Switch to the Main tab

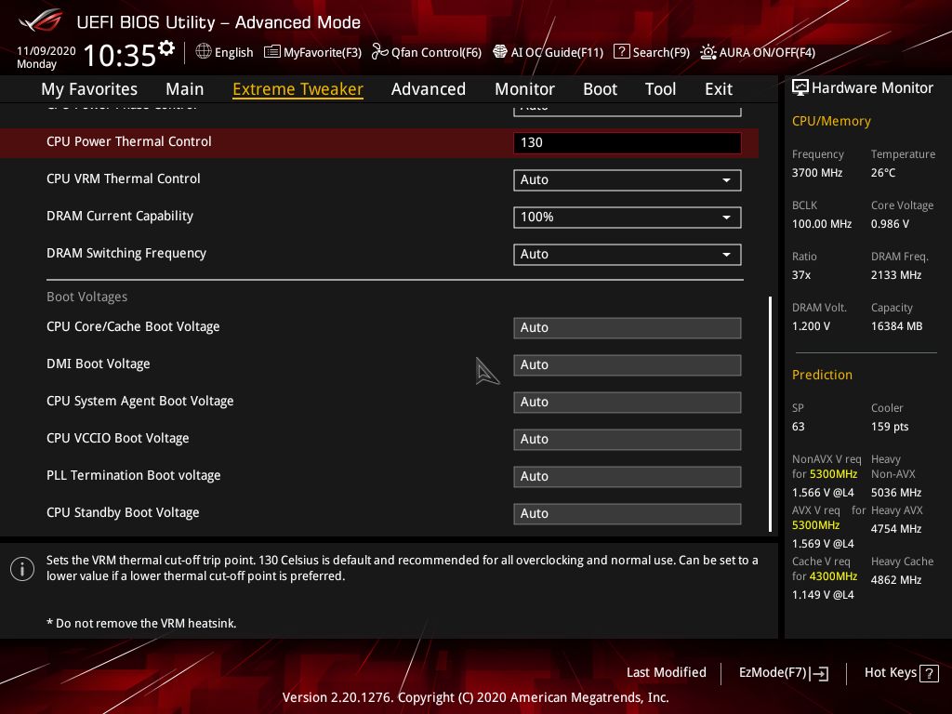185,89
